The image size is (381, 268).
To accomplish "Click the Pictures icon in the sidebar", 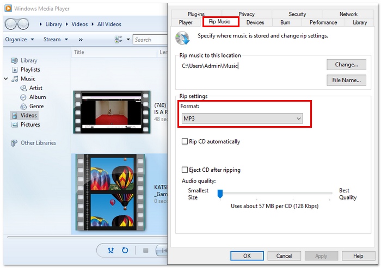I will tap(15, 124).
